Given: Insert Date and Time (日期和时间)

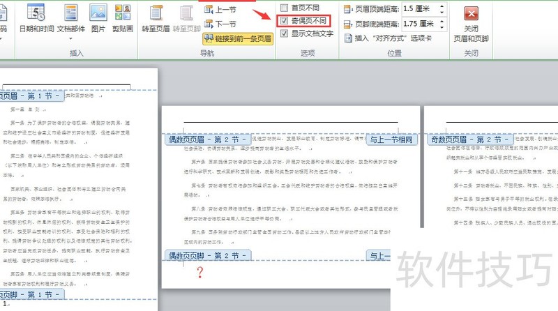Looking at the screenshot, I should 36,19.
